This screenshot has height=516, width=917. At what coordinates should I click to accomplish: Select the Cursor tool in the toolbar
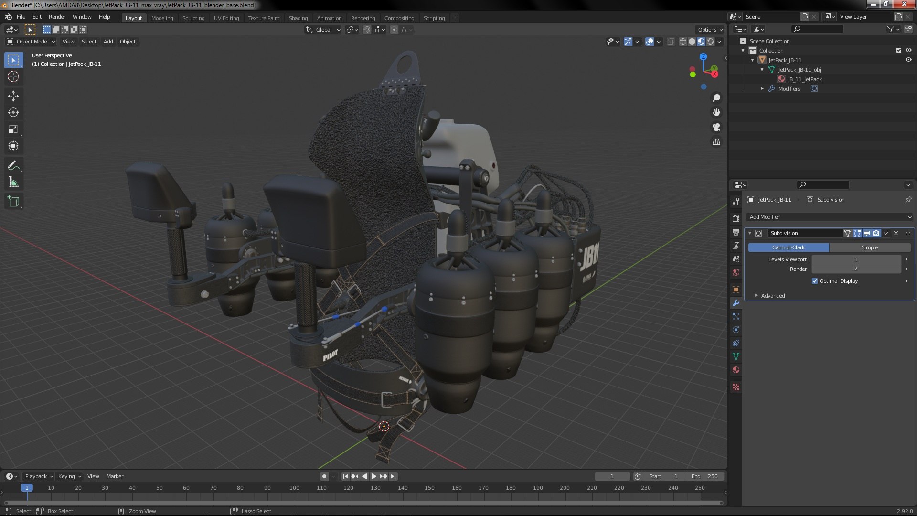point(13,76)
